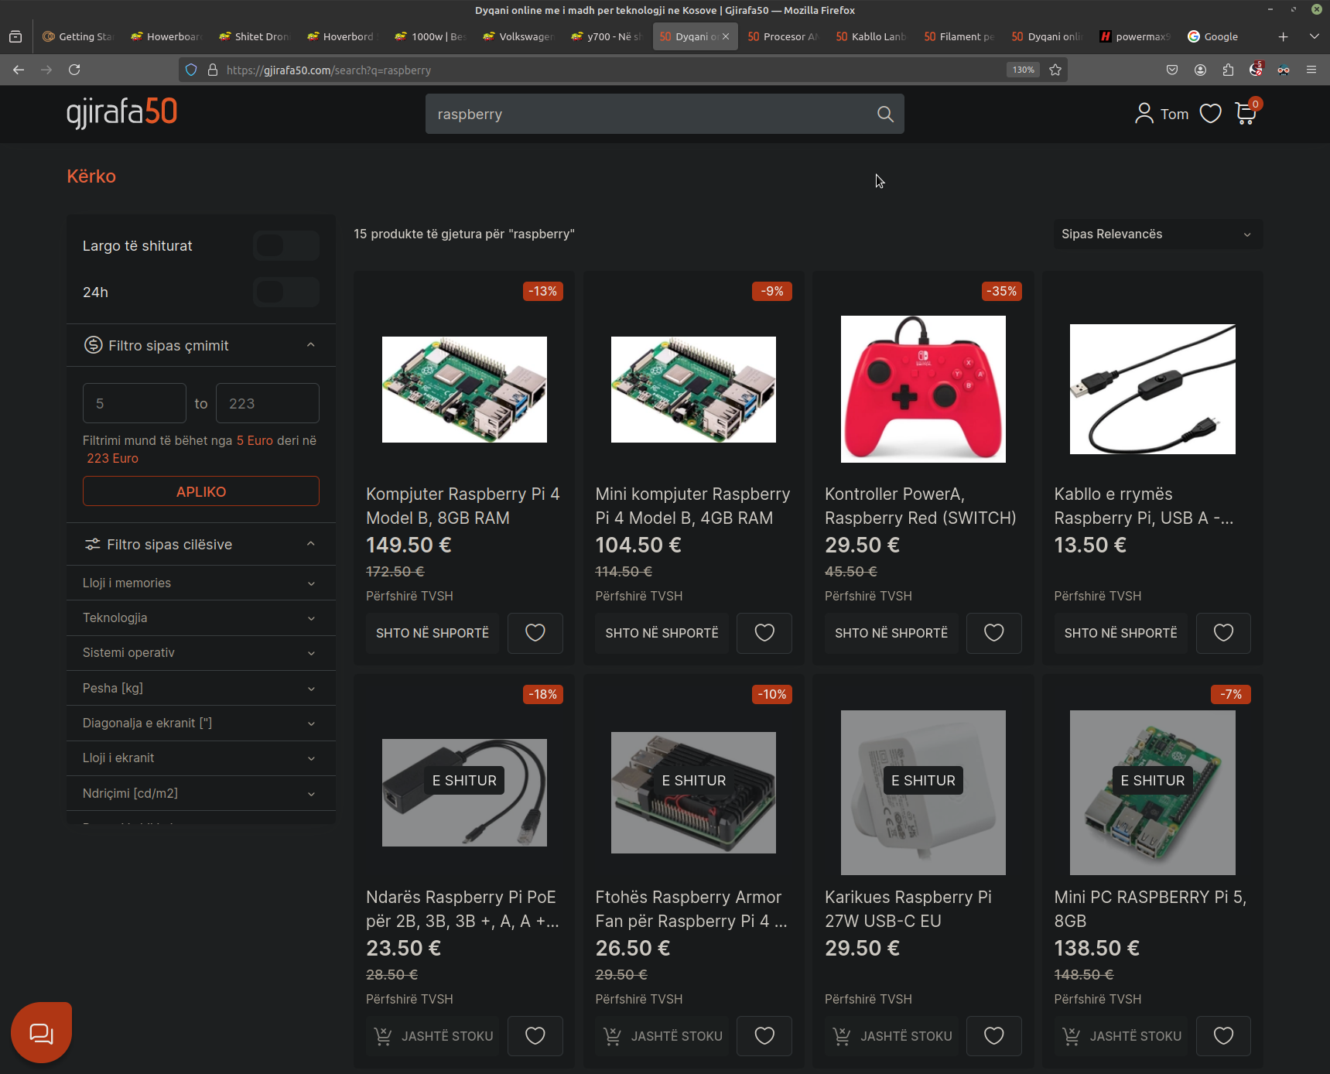Switch to the Procesor browser tab
This screenshot has height=1074, width=1330.
(782, 36)
